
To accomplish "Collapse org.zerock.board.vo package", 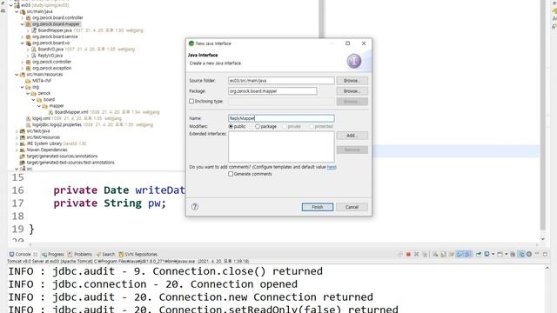I will pos(23,43).
